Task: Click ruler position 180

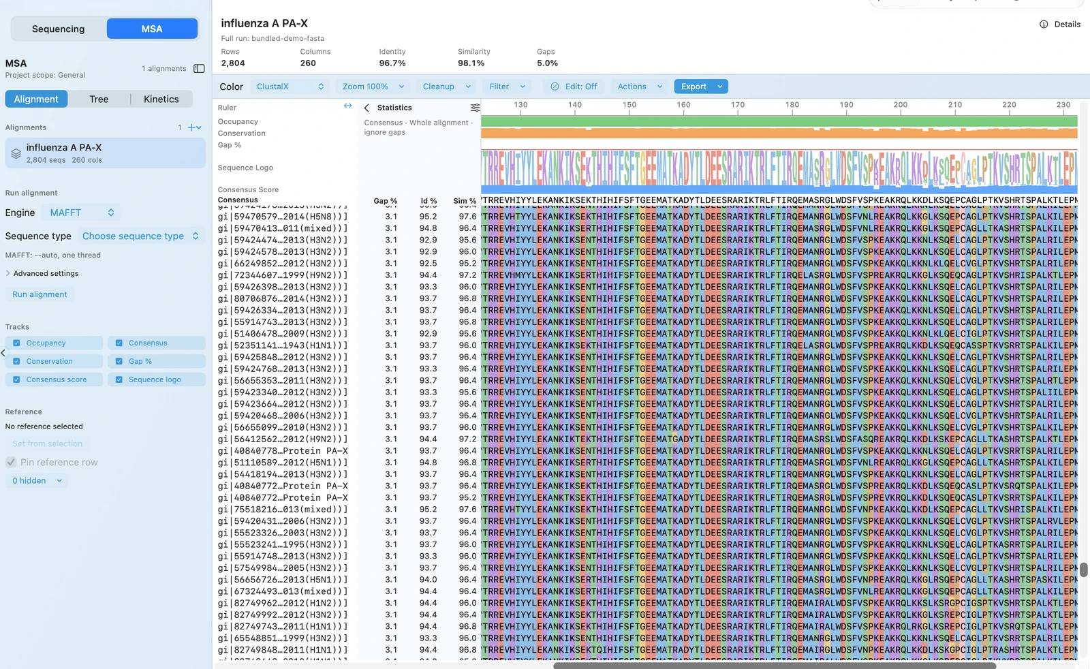Action: [x=792, y=105]
